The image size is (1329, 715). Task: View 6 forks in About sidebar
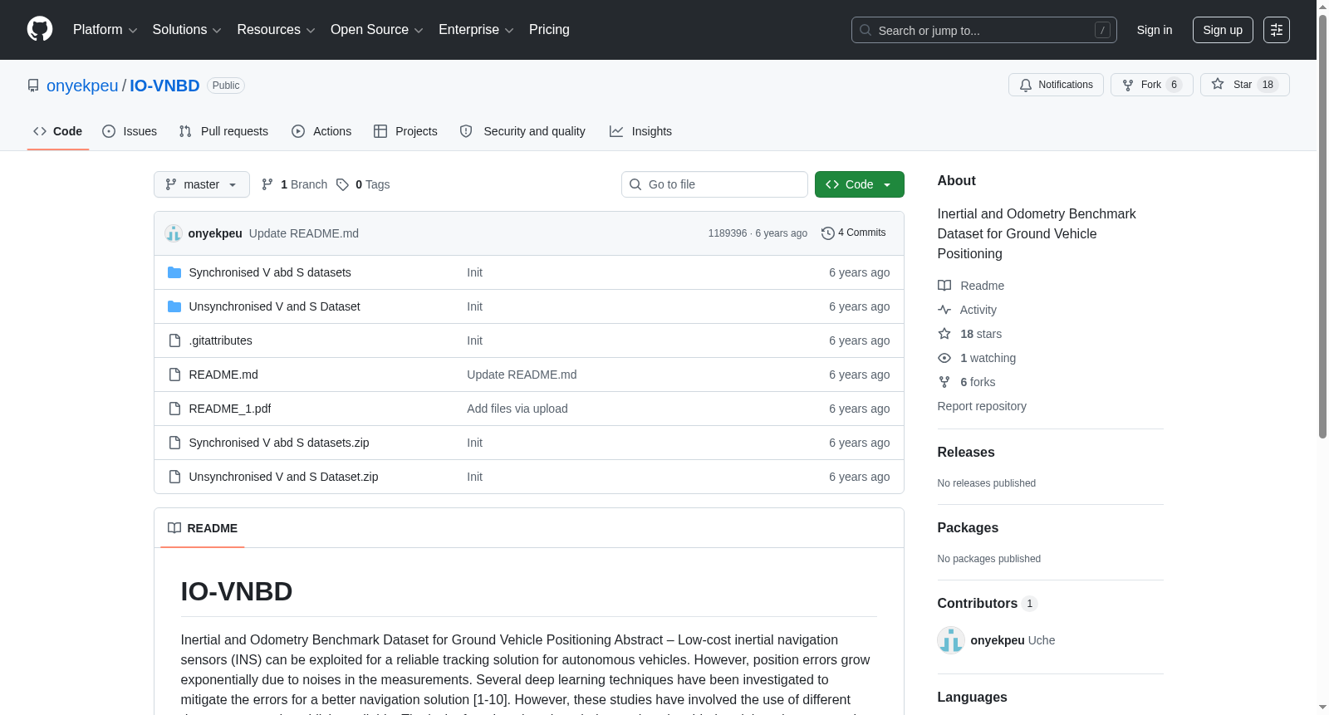[x=967, y=382]
